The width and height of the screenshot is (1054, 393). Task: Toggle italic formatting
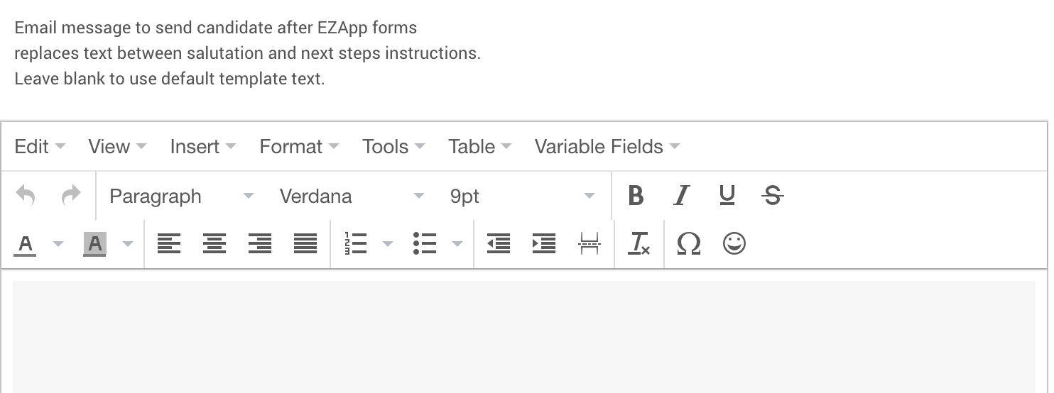click(x=681, y=196)
